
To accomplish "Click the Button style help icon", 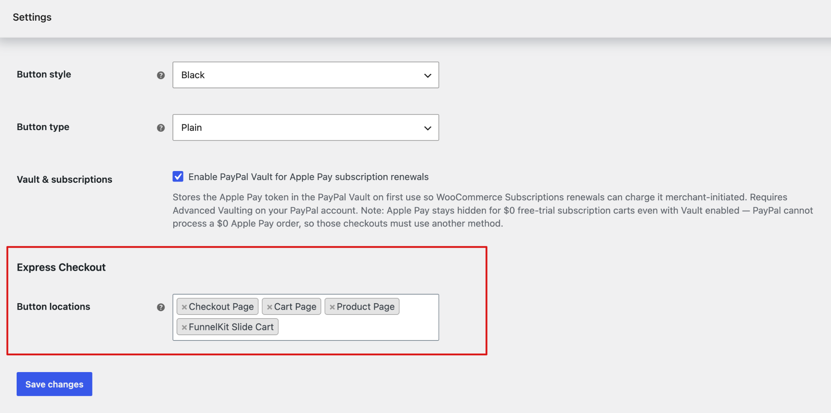I will coord(161,75).
